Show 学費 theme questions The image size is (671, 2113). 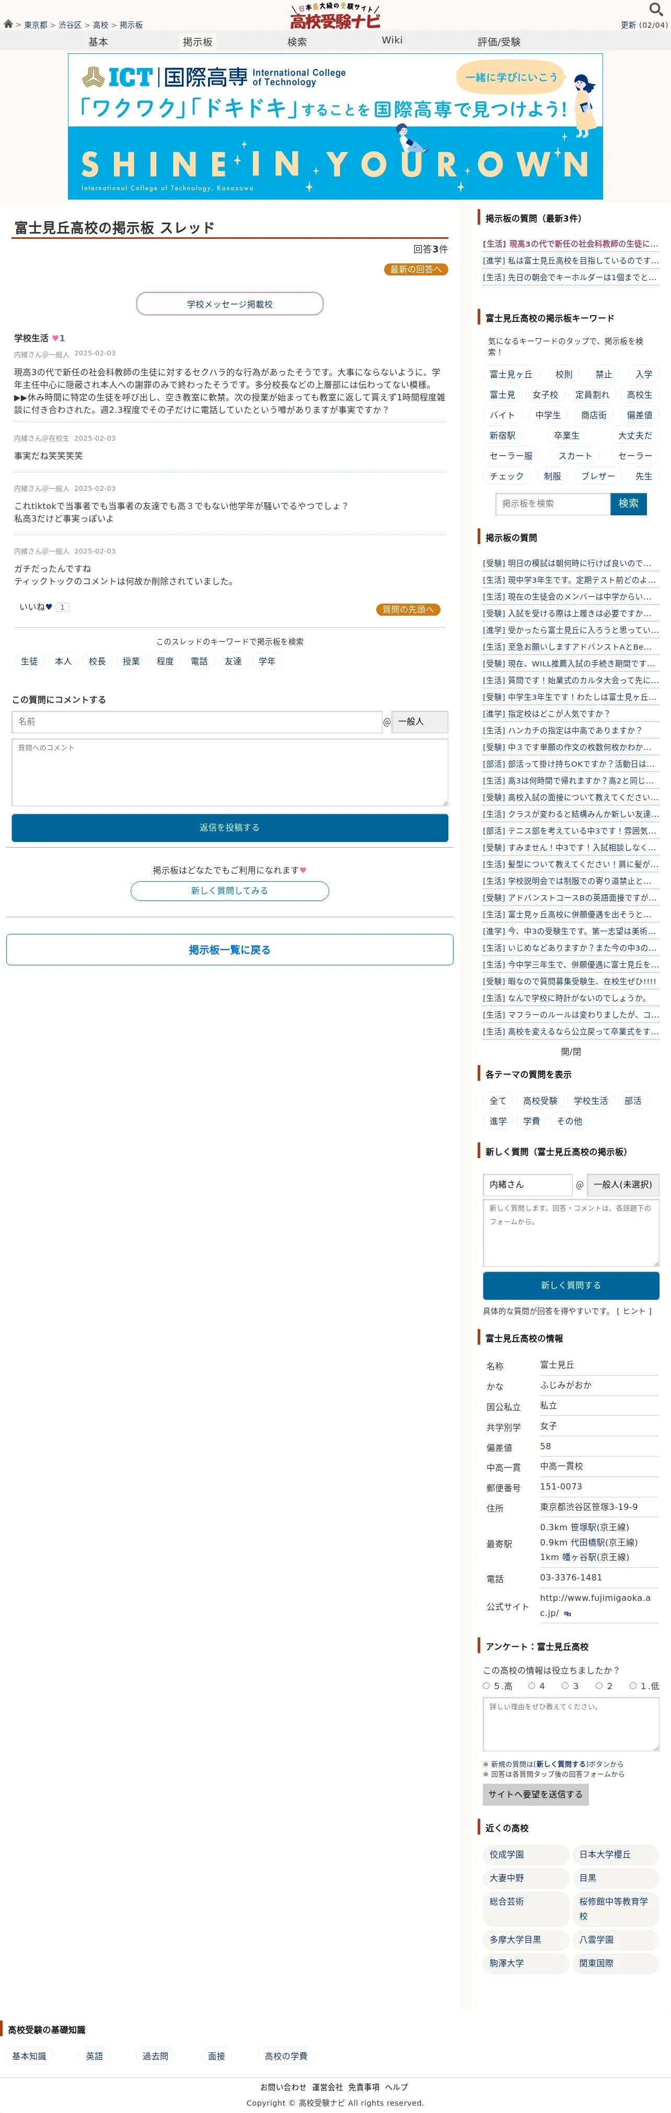point(531,1121)
